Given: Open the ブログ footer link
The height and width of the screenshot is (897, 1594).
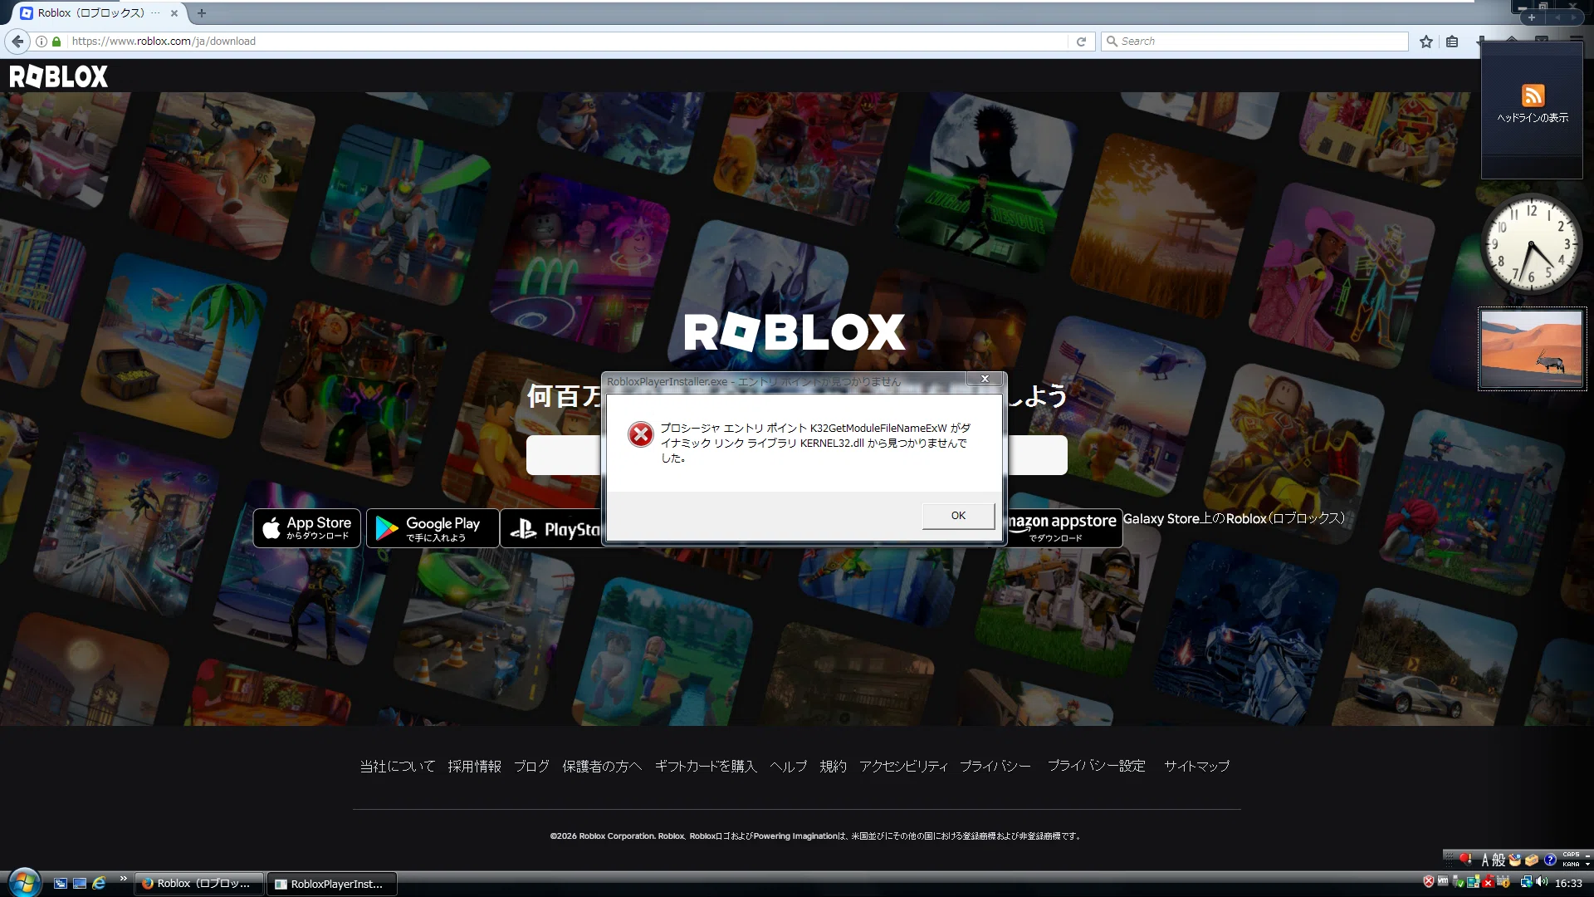Looking at the screenshot, I should 531,766.
